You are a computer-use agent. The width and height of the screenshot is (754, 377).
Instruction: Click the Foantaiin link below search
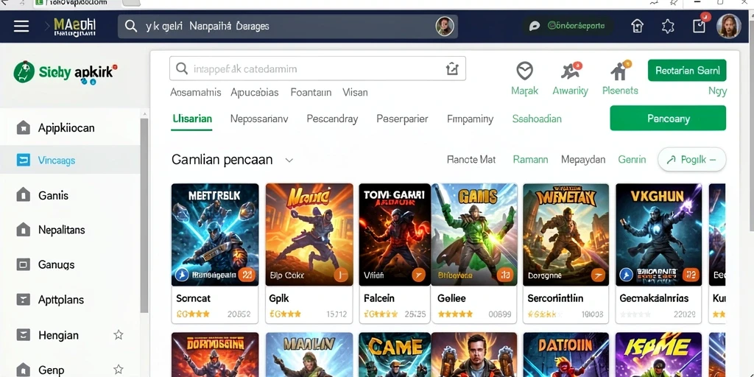click(x=311, y=92)
